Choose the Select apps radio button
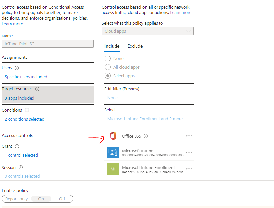274x208 pixels. pyautogui.click(x=108, y=76)
